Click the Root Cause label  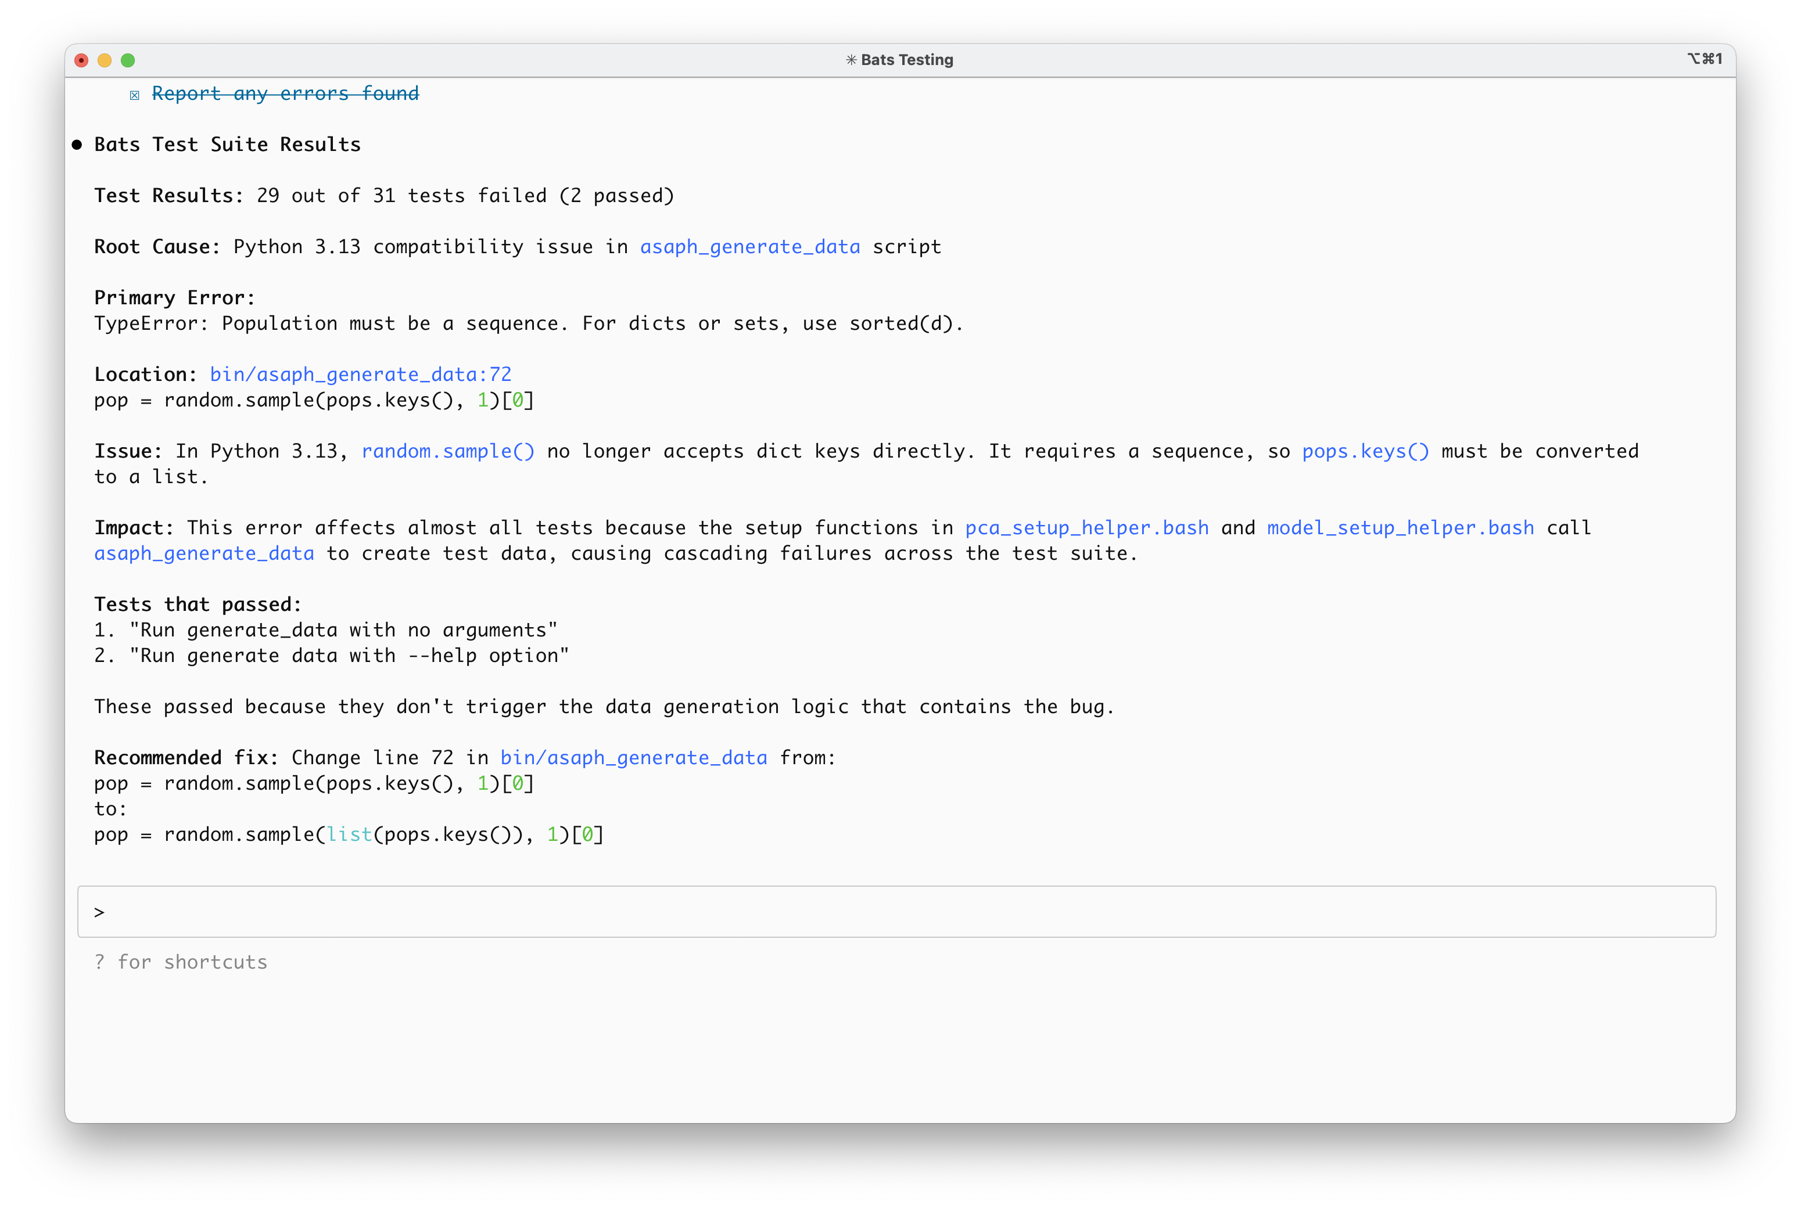(157, 247)
